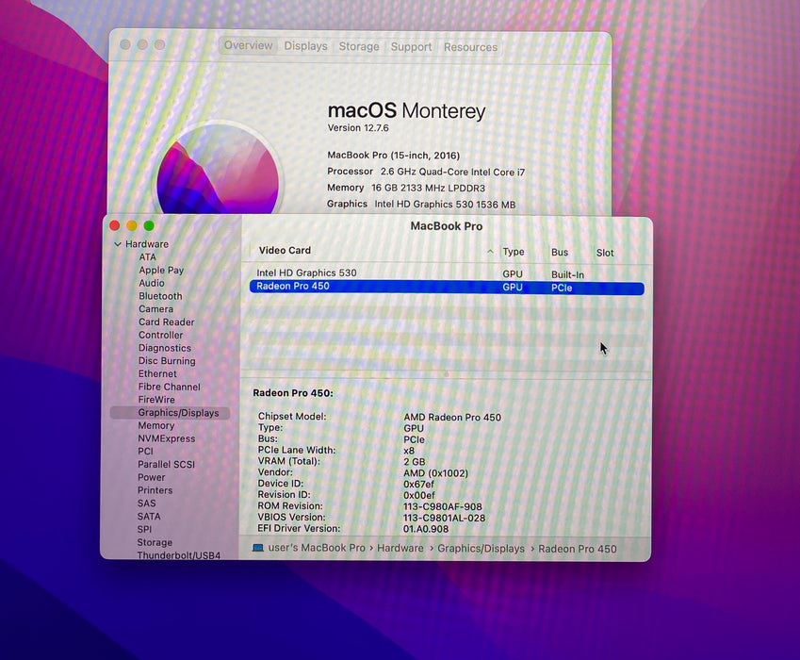Toggle the sort arrow on Video Card column
Viewport: 800px width, 660px height.
(490, 252)
